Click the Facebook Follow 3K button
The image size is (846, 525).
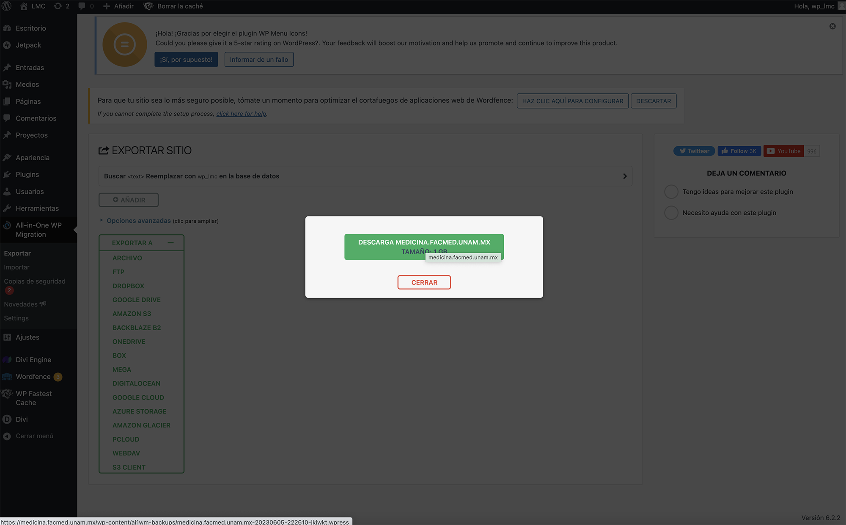739,151
